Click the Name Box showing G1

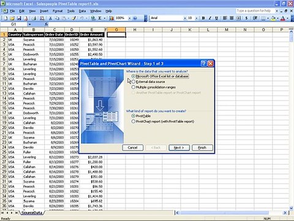point(13,25)
